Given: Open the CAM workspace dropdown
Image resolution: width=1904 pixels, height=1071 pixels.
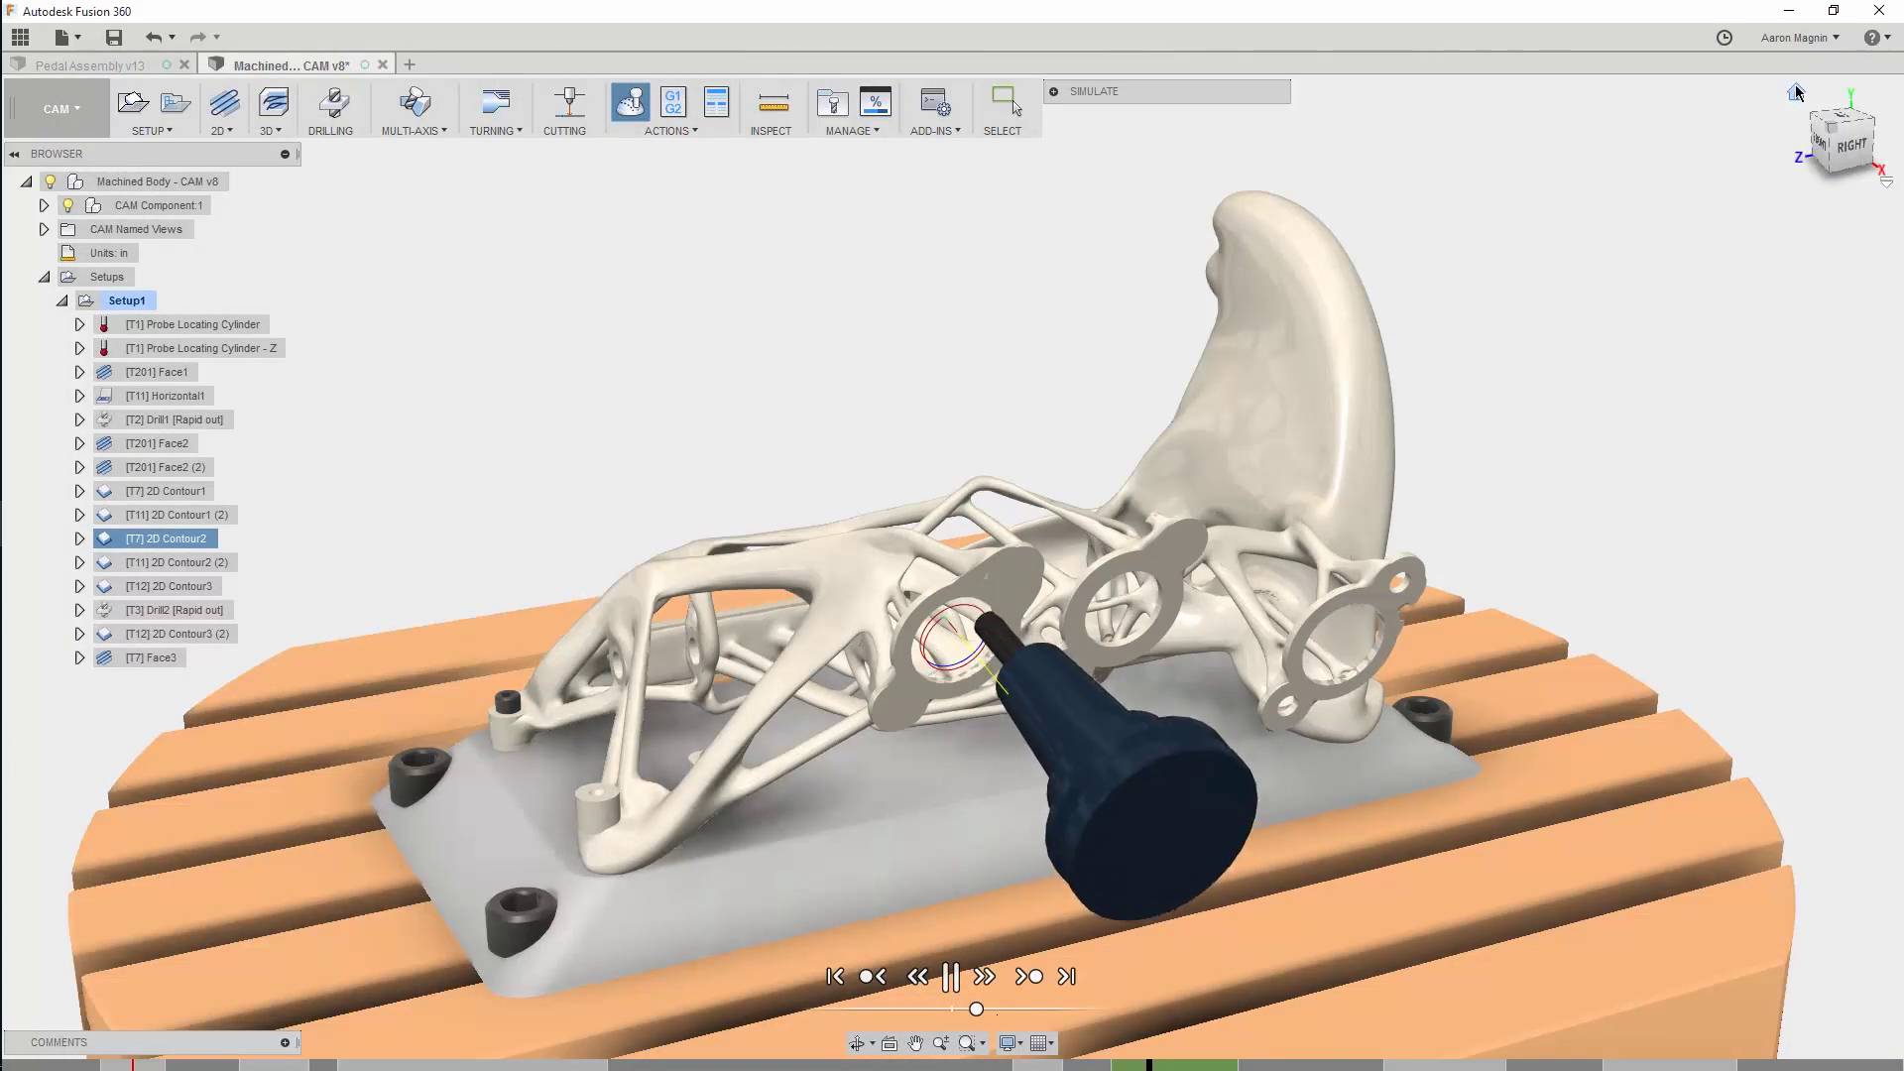Looking at the screenshot, I should click(59, 109).
